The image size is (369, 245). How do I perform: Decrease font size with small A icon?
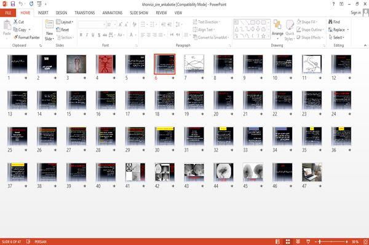(126, 25)
